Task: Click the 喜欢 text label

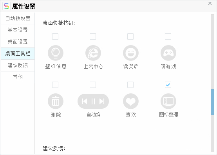Action: pos(131,115)
